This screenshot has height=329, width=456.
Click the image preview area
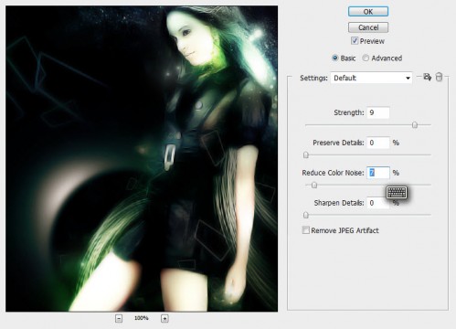[x=142, y=158]
